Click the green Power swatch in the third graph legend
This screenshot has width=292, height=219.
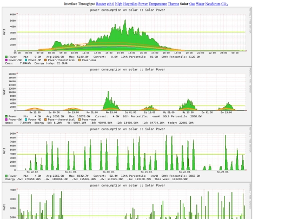click(x=6, y=176)
